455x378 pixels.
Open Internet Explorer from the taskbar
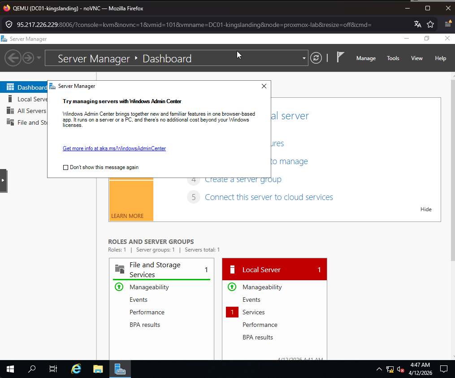pyautogui.click(x=76, y=369)
